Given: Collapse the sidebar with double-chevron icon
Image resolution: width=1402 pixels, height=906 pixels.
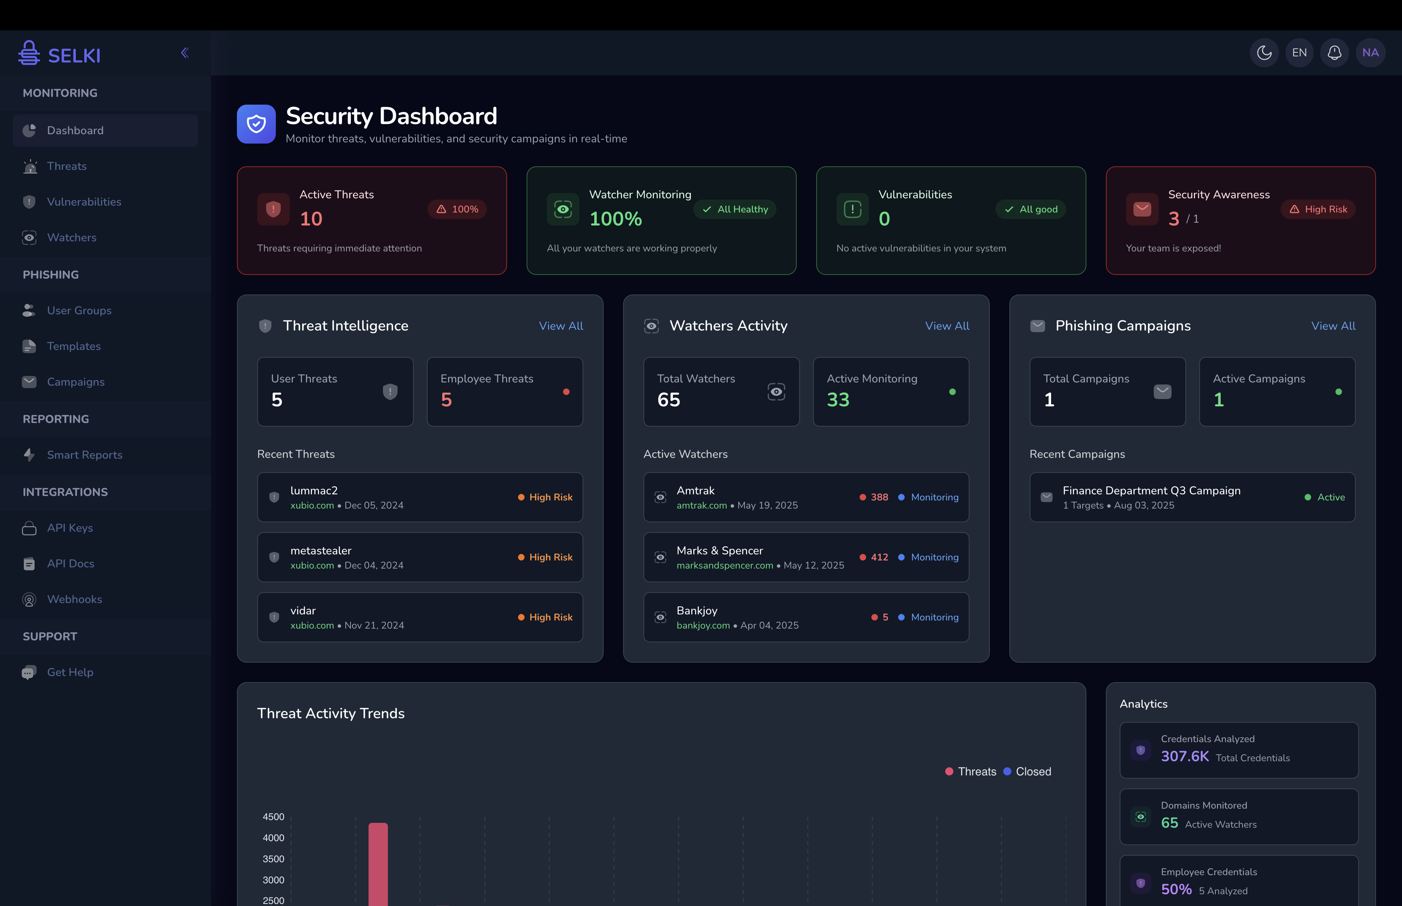Looking at the screenshot, I should click(185, 53).
